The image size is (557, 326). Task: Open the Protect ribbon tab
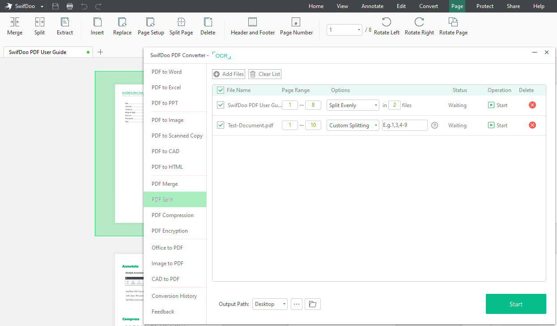pos(485,6)
